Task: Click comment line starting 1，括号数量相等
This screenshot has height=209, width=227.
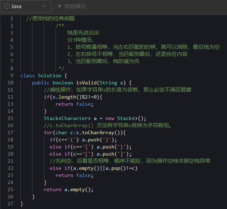Action: coord(143,47)
